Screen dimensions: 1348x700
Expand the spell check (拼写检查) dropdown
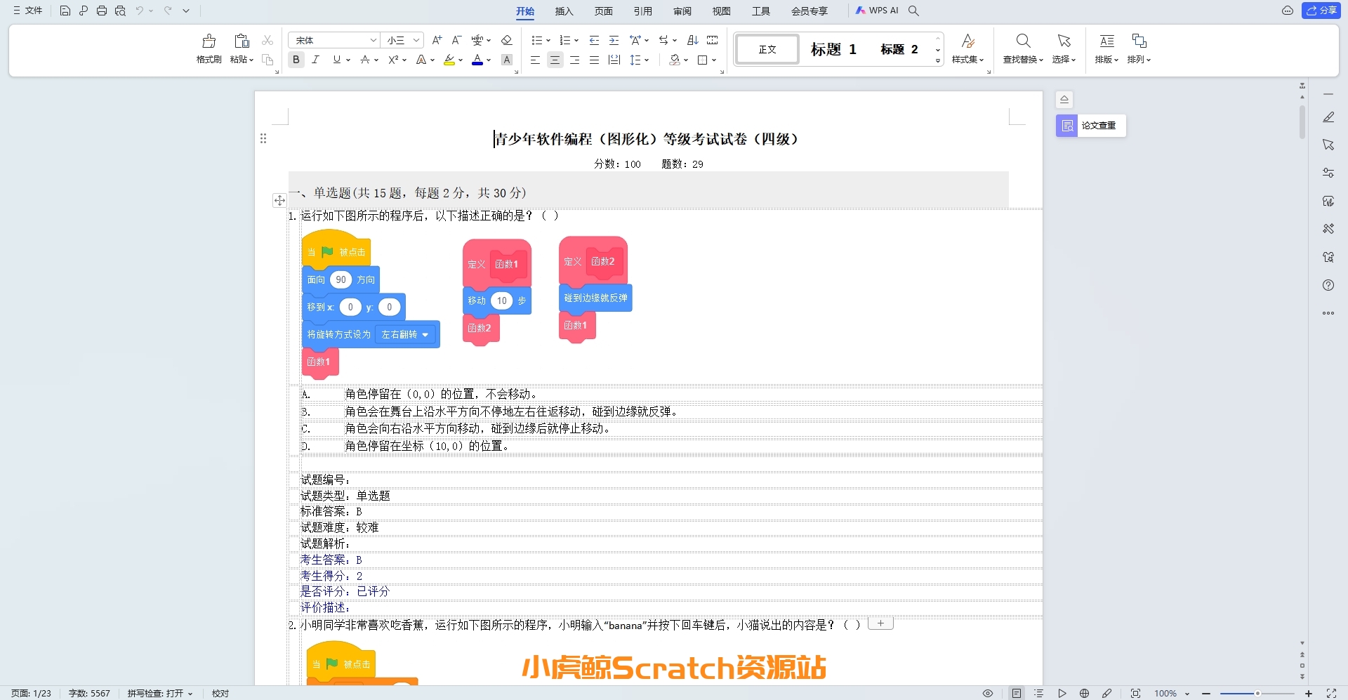pyautogui.click(x=190, y=694)
